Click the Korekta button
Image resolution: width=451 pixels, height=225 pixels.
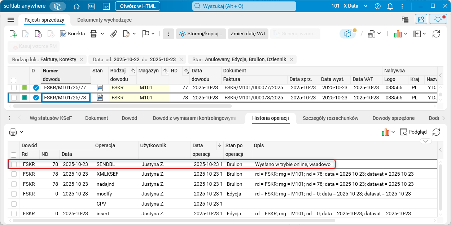[72, 34]
